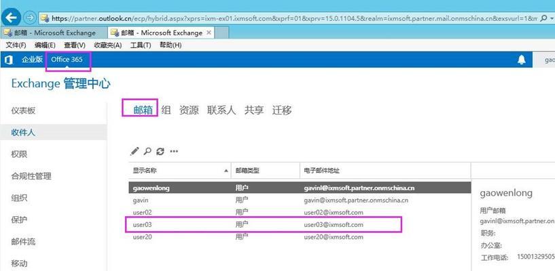Click gaowenlong heading in details pane
Image resolution: width=555 pixels, height=271 pixels.
(x=506, y=193)
